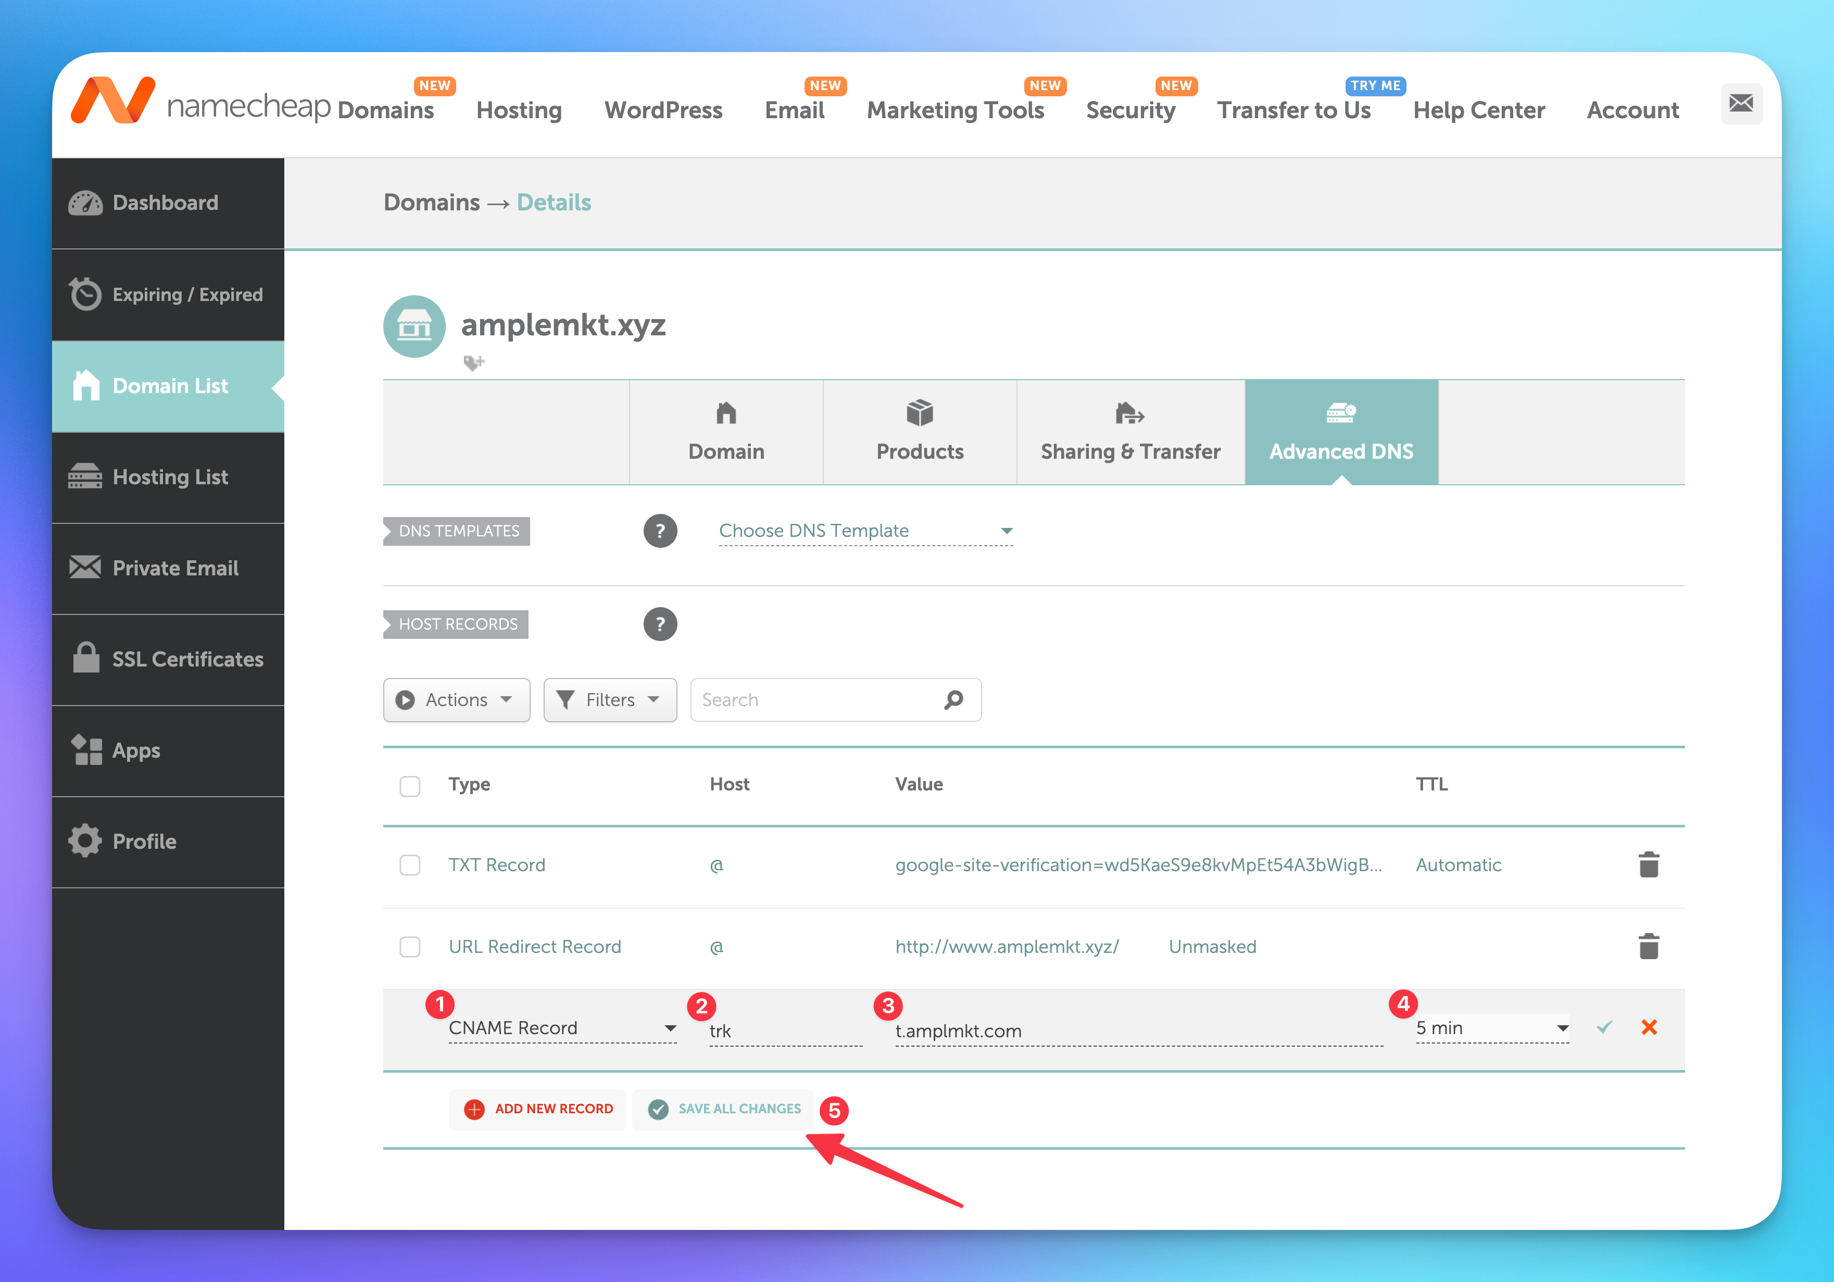Click the tag icon under amplemkt.xyz
Image resolution: width=1834 pixels, height=1282 pixels.
pyautogui.click(x=474, y=363)
